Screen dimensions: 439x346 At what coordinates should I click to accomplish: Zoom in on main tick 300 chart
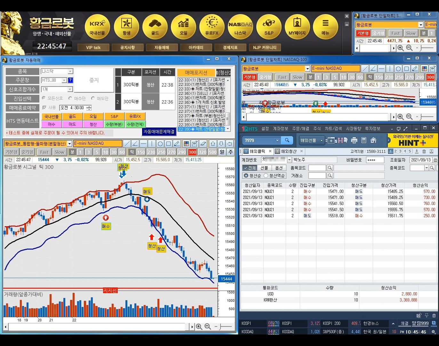coord(199,326)
